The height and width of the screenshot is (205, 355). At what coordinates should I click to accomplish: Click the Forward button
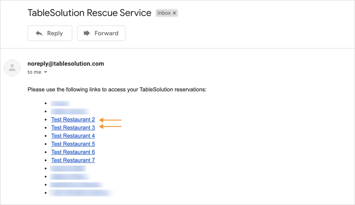[101, 33]
